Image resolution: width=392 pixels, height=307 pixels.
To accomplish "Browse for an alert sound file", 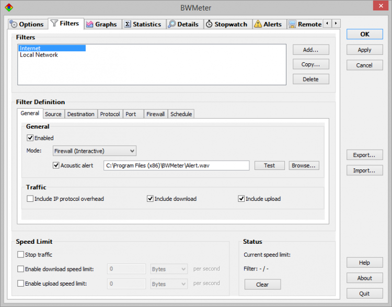I will point(304,165).
